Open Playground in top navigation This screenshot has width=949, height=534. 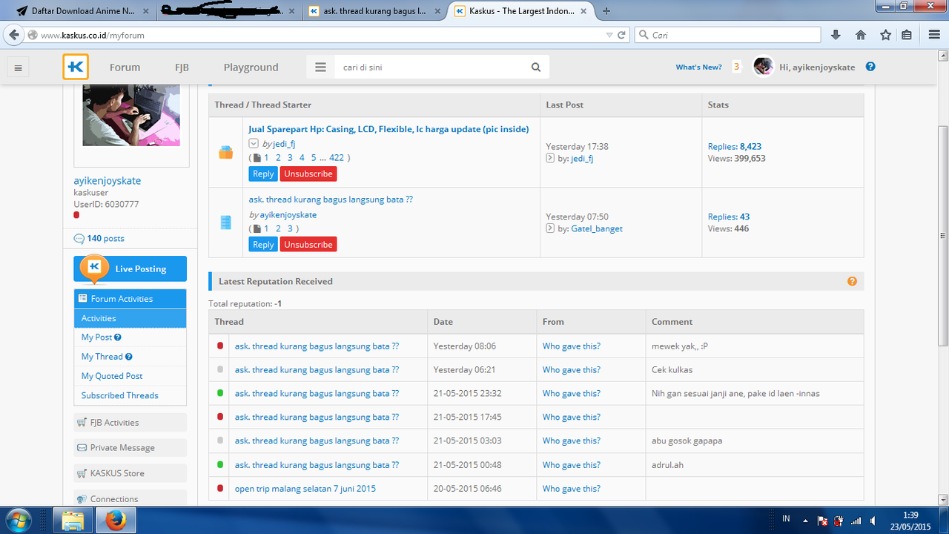(251, 67)
